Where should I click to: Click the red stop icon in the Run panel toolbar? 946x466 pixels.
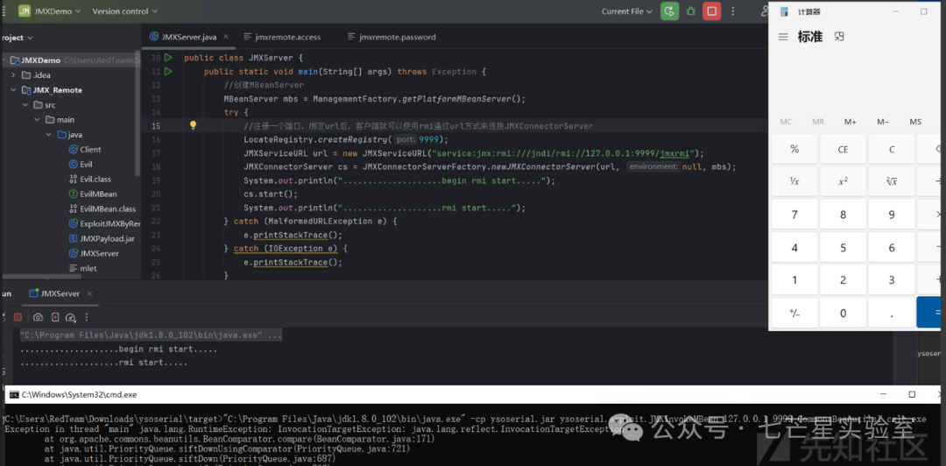(18, 317)
